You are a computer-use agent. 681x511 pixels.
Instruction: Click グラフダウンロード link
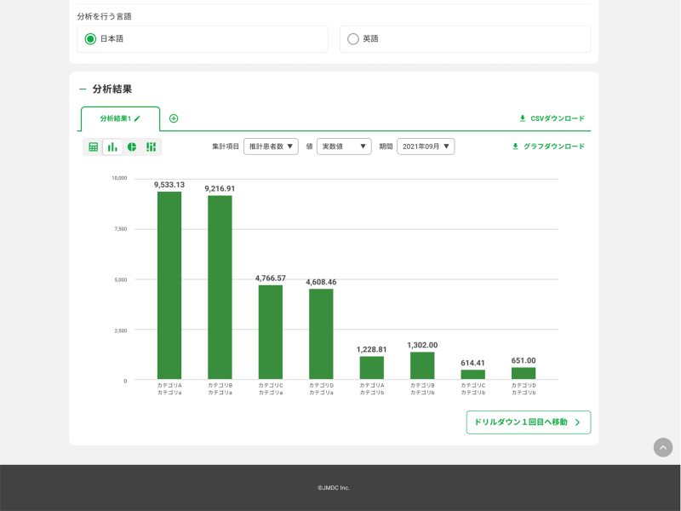point(548,146)
